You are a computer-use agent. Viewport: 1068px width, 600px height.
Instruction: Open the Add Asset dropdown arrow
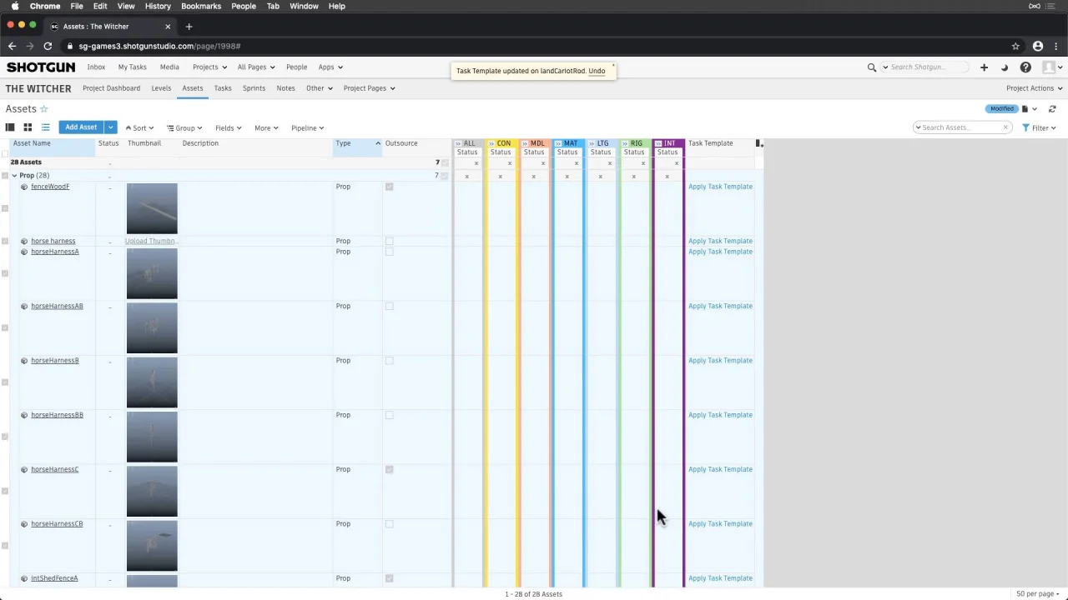[110, 127]
